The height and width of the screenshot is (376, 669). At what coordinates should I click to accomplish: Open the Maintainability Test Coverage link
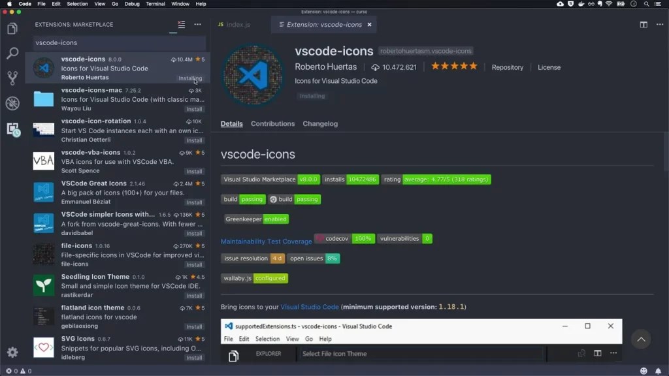point(267,242)
